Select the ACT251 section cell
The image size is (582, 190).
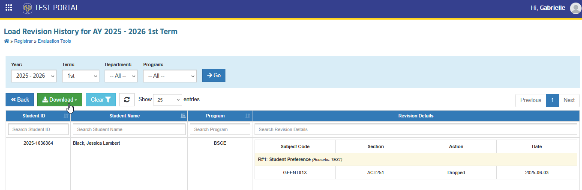(x=376, y=172)
